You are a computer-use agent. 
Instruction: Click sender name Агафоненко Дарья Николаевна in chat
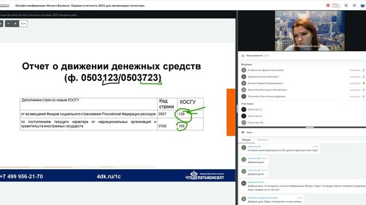(x=263, y=198)
